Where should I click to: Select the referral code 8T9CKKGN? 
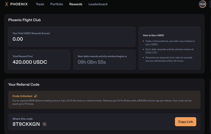(26, 124)
